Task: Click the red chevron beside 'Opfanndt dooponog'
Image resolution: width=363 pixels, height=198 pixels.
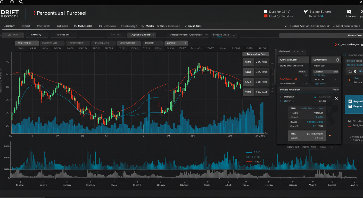Action: tap(336, 45)
